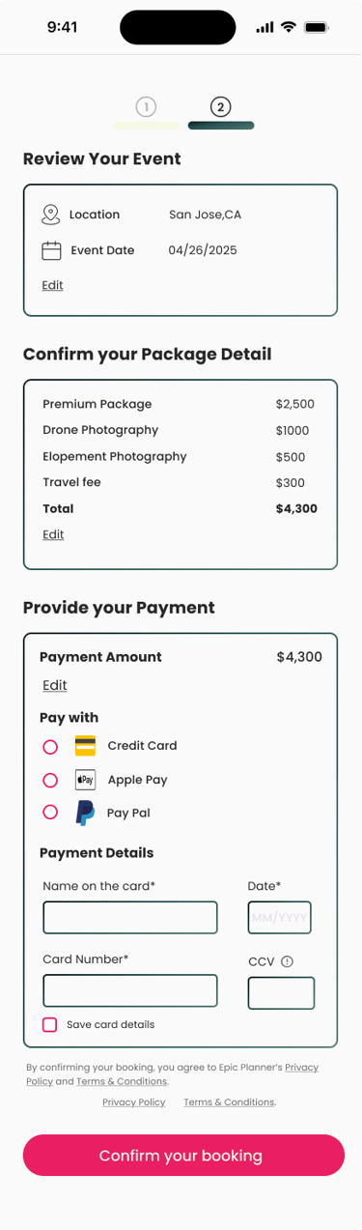Select the step 2 indicator
Image resolution: width=362 pixels, height=1230 pixels.
coord(221,107)
